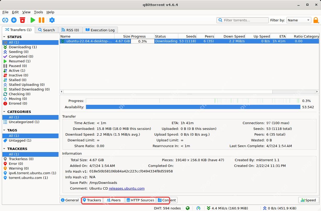
Task: Open the Content properties tab
Action: pyautogui.click(x=167, y=200)
